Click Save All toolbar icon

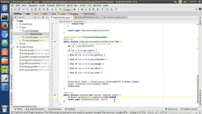click(15, 9)
